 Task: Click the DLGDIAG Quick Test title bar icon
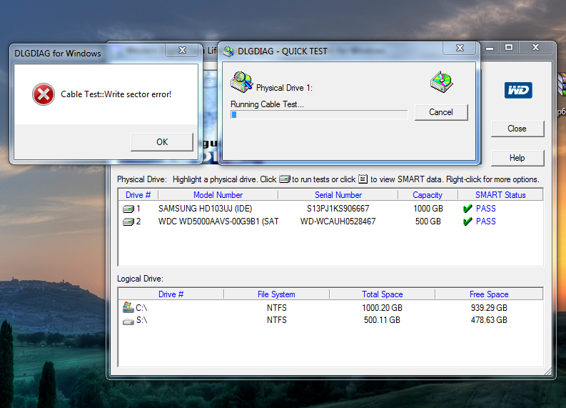pos(229,51)
